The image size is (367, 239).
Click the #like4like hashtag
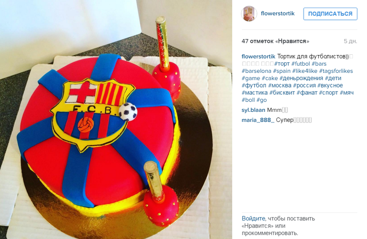[x=305, y=71]
